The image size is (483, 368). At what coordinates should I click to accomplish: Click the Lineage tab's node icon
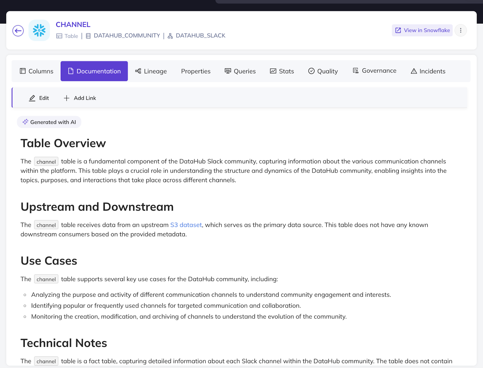[x=138, y=71]
